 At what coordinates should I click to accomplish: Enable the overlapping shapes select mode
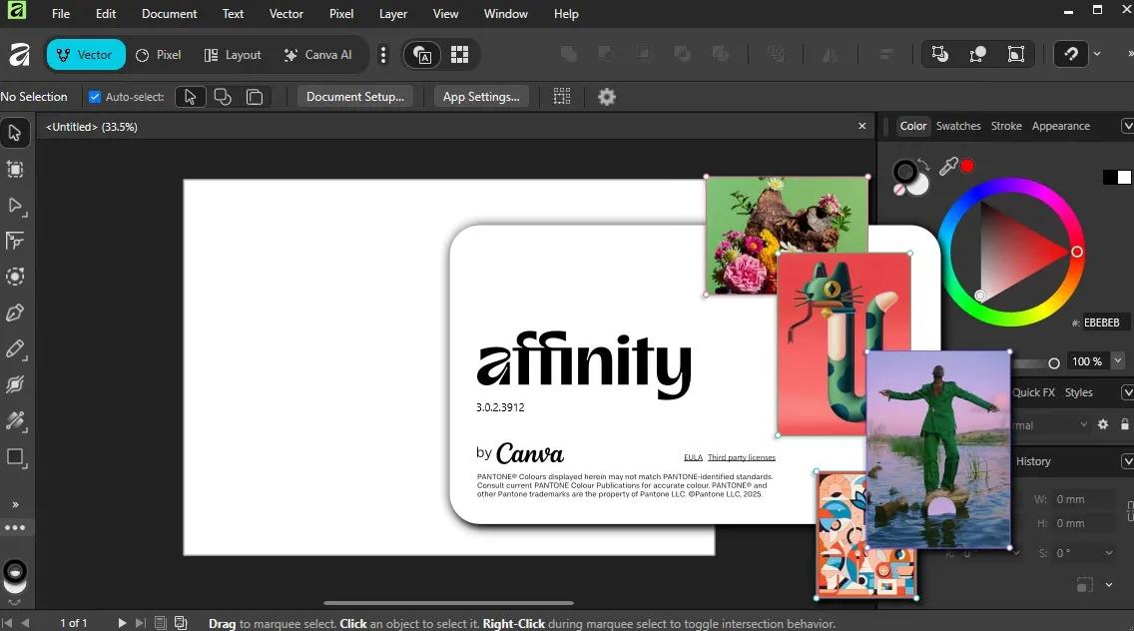point(223,97)
